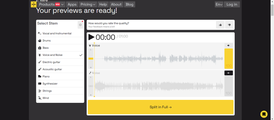Open the About menu item
This screenshot has width=274, height=120.
coord(116,4)
